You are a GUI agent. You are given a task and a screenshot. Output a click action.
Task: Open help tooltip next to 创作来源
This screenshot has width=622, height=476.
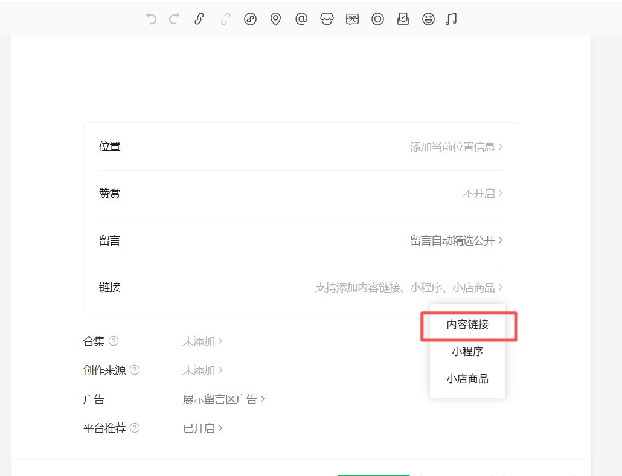pyautogui.click(x=135, y=370)
